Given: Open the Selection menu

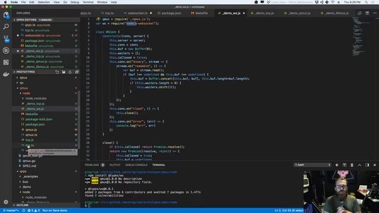Looking at the screenshot, I should tap(44, 2).
